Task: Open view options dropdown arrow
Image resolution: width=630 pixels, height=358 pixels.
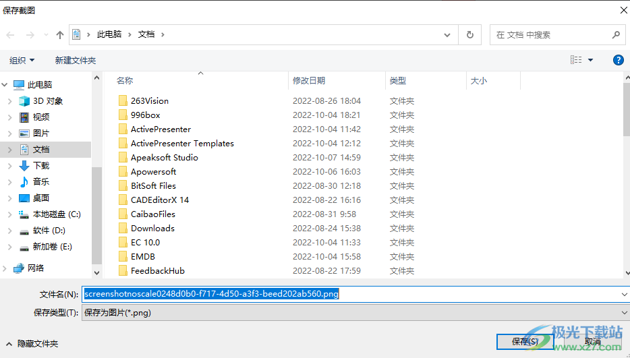Action: pos(590,60)
